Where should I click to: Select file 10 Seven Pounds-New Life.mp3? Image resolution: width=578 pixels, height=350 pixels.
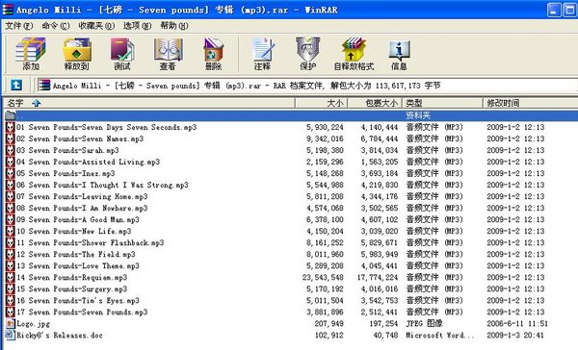[74, 232]
